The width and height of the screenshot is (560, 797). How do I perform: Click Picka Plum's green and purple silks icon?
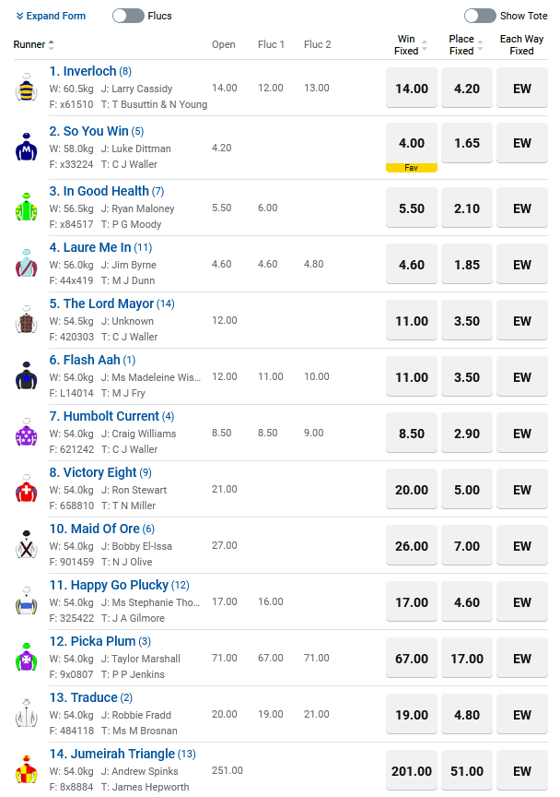(x=26, y=657)
